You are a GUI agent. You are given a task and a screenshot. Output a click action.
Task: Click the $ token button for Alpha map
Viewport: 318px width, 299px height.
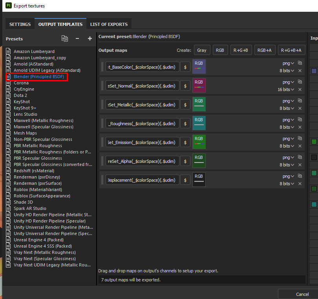click(185, 161)
